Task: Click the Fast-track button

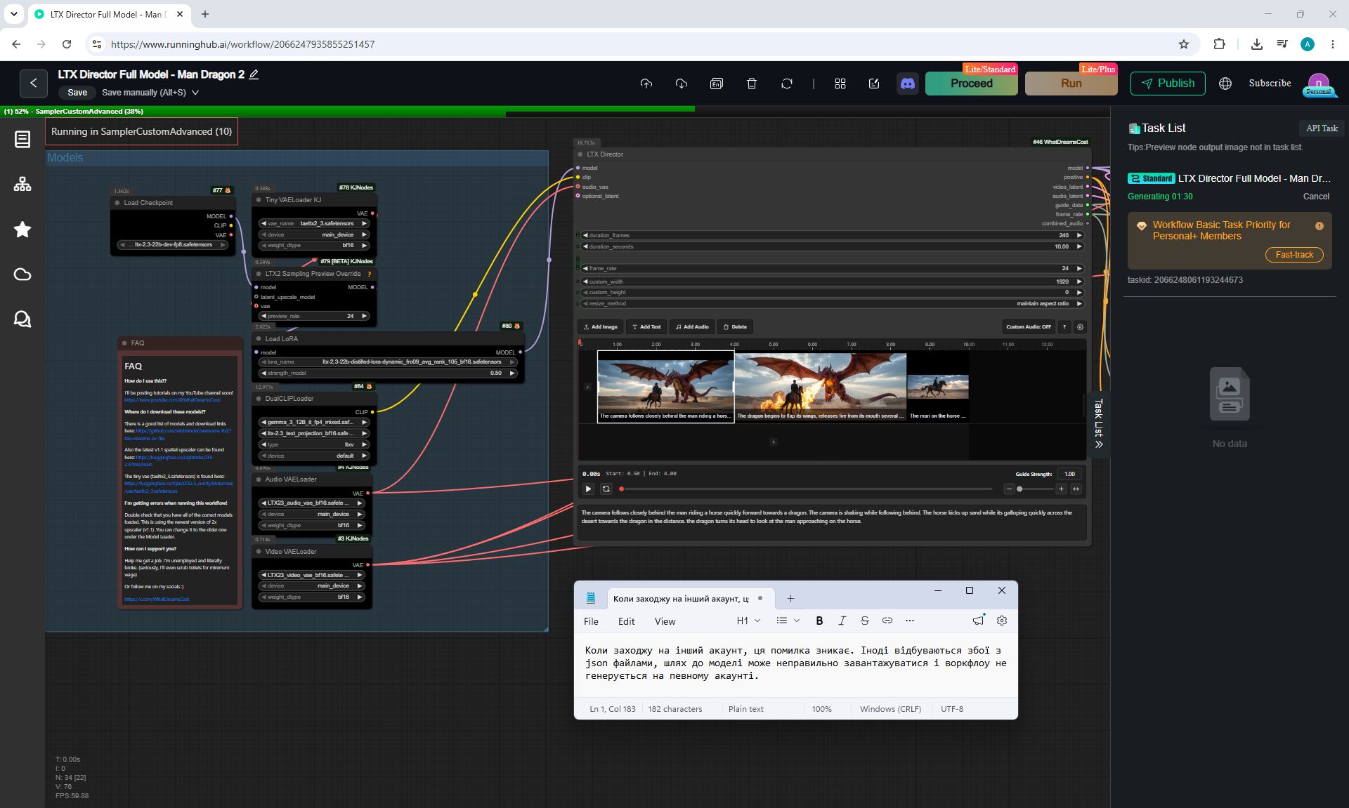Action: pyautogui.click(x=1294, y=255)
